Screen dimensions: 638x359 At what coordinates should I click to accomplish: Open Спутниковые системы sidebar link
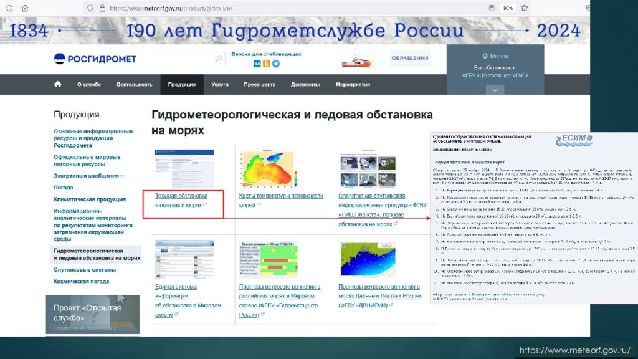point(85,270)
